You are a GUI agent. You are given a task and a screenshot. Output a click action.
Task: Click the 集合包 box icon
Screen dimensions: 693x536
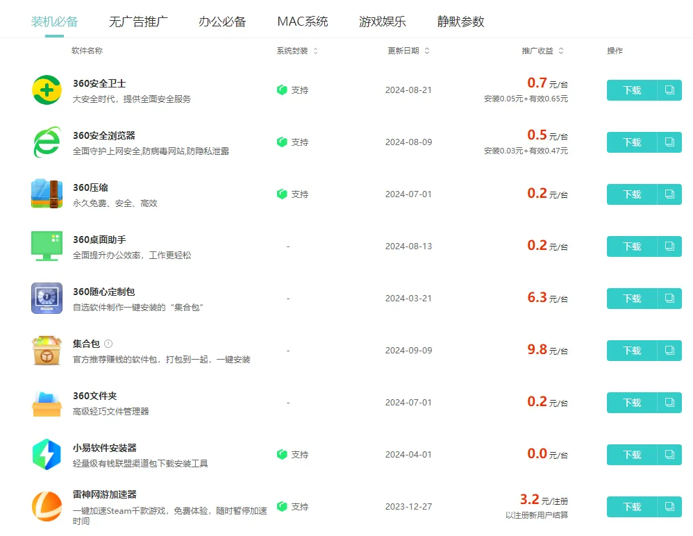pos(47,351)
